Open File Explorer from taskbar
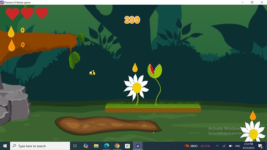This screenshot has height=150, width=267. pos(96,146)
